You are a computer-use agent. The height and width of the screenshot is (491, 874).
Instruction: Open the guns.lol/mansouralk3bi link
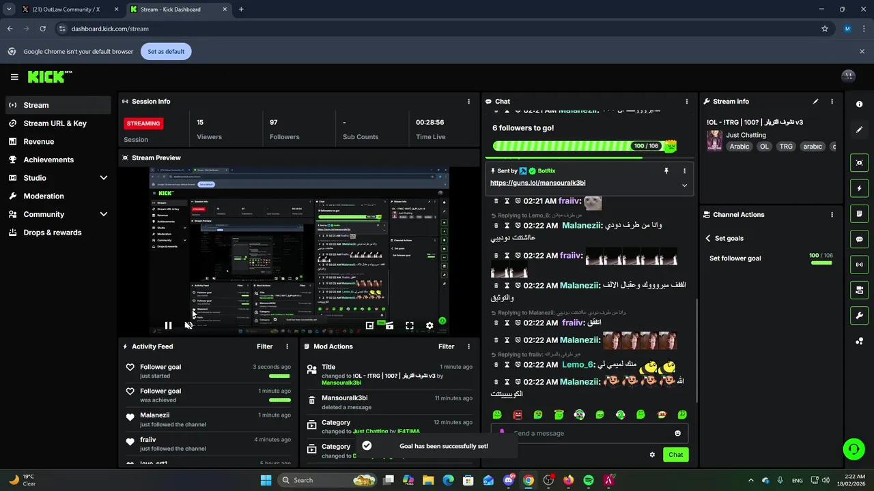point(537,183)
